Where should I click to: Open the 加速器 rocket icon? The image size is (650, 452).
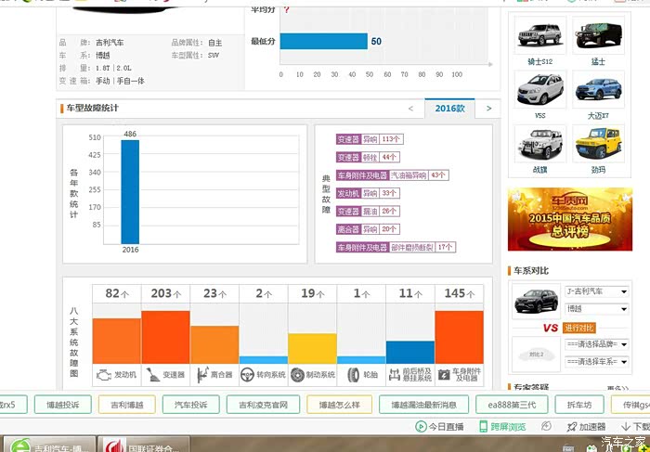click(x=572, y=426)
